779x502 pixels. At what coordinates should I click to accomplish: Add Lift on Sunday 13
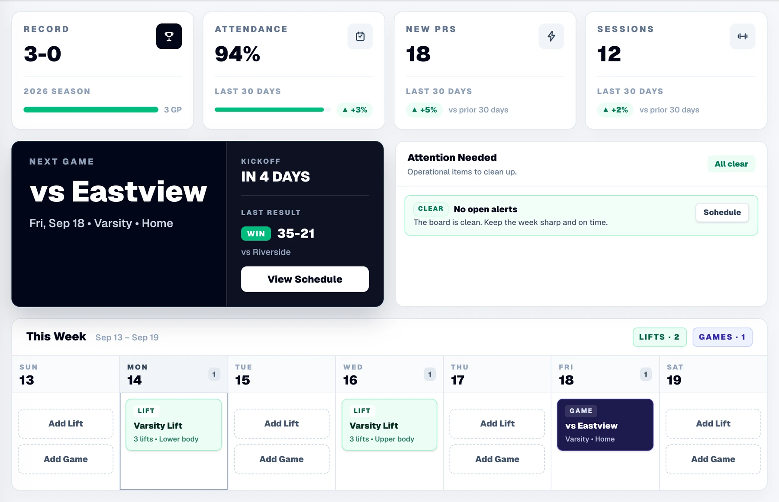pyautogui.click(x=66, y=424)
